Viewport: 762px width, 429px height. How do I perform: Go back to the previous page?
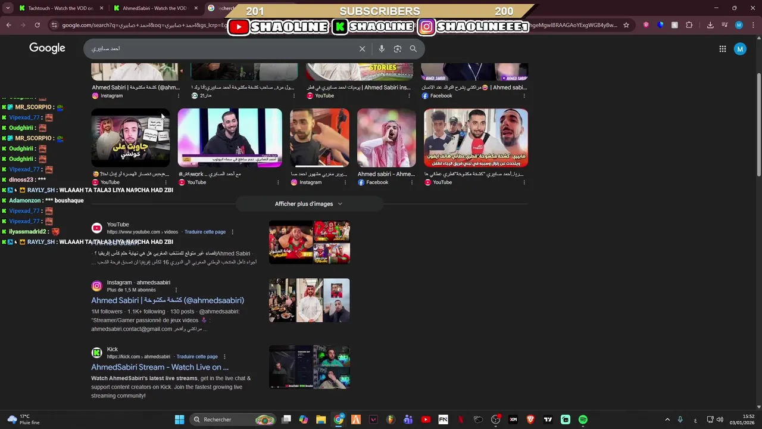[x=8, y=25]
